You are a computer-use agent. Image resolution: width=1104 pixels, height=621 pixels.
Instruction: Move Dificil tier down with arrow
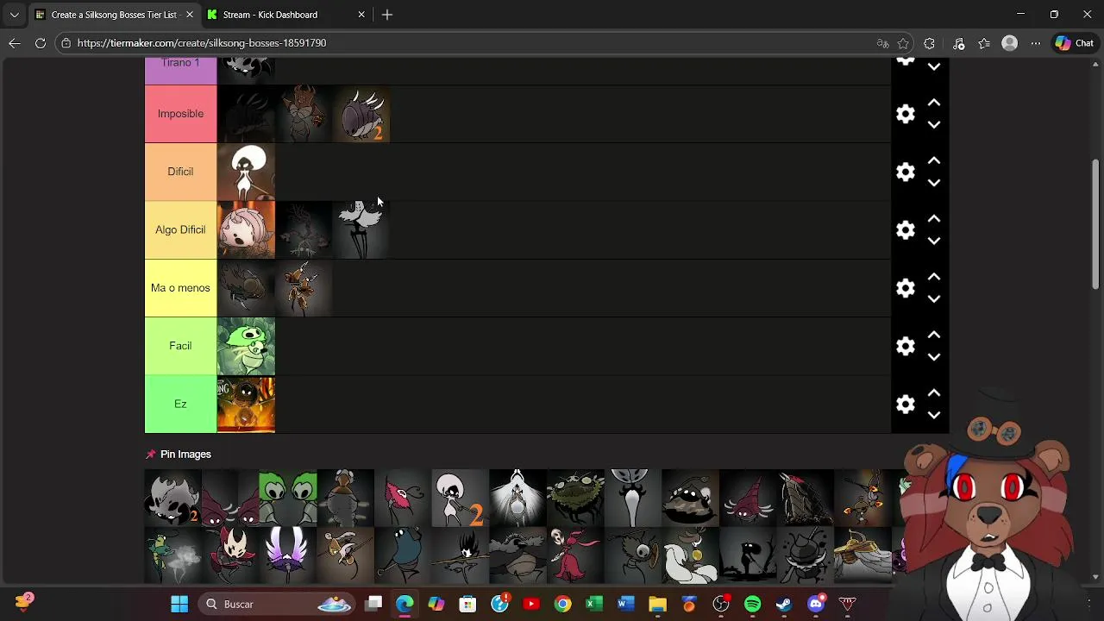coord(933,183)
